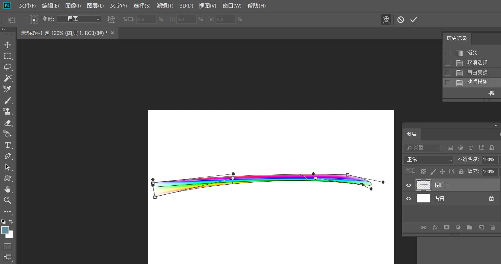Switch to the 历史记录 tab
The height and width of the screenshot is (264, 501).
(457, 38)
